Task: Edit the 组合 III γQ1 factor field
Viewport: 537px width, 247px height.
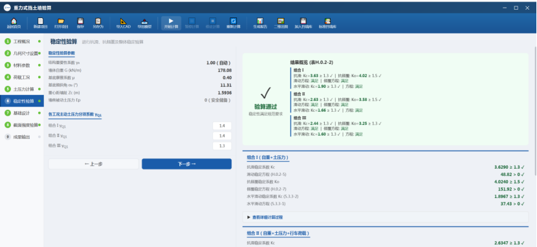Action: tap(222, 145)
